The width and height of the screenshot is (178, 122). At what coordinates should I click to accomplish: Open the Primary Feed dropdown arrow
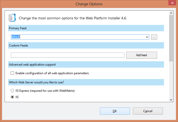click(147, 37)
